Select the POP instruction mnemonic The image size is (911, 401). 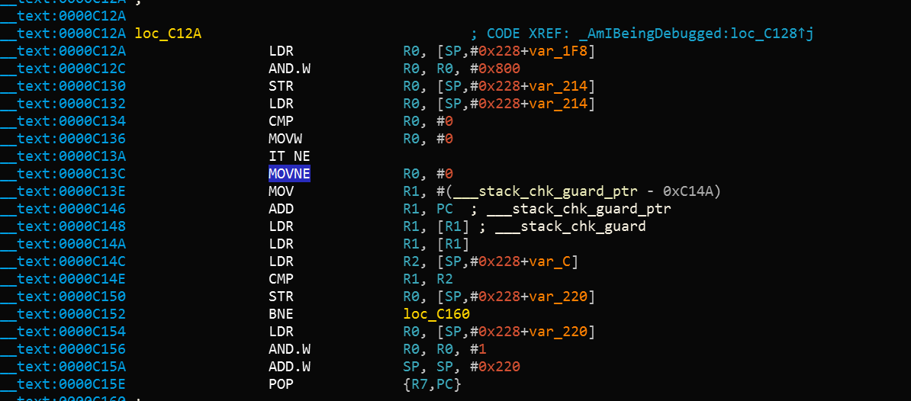281,384
